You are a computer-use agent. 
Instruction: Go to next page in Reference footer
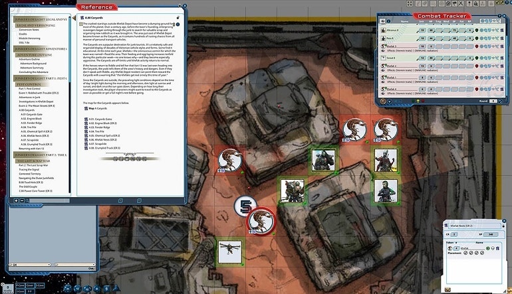139,201
